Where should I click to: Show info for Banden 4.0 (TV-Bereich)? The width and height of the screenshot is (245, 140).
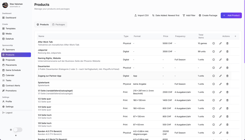(x=213, y=133)
